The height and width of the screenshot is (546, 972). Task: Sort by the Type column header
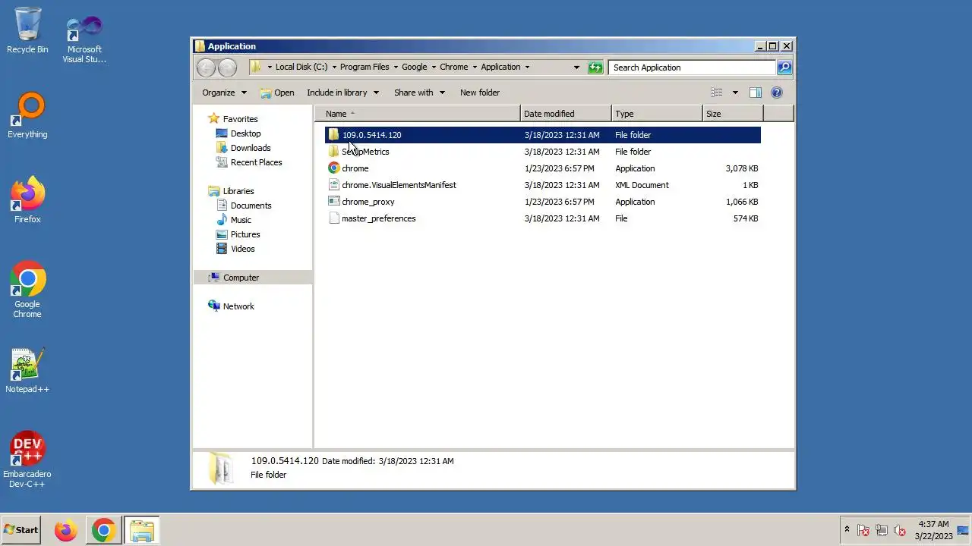tap(657, 114)
